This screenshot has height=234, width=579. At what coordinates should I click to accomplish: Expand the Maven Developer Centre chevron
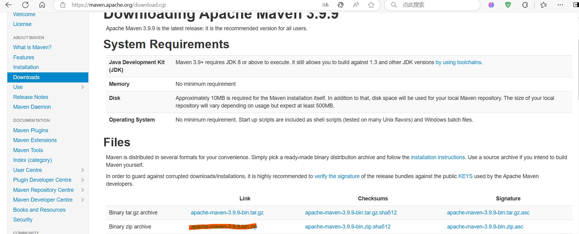(83, 200)
